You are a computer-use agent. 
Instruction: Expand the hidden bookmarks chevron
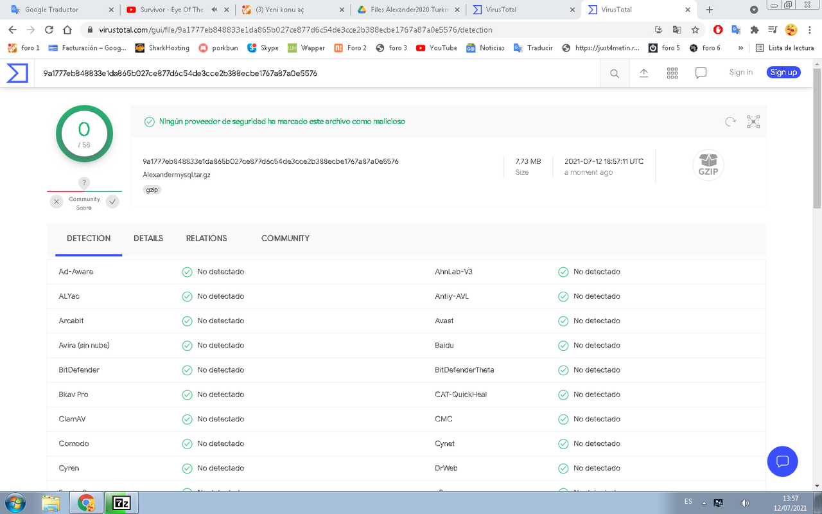click(x=741, y=48)
